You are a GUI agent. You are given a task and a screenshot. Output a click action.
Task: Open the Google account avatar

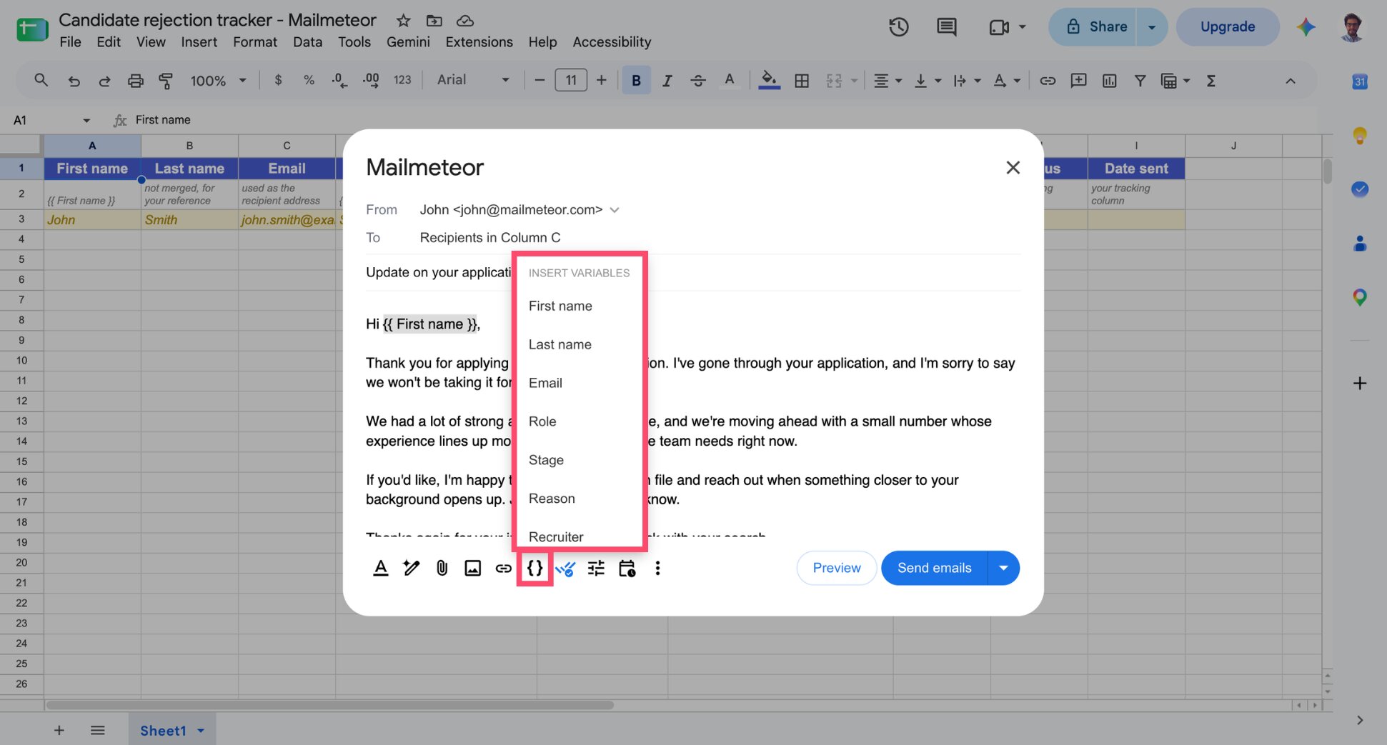1352,27
